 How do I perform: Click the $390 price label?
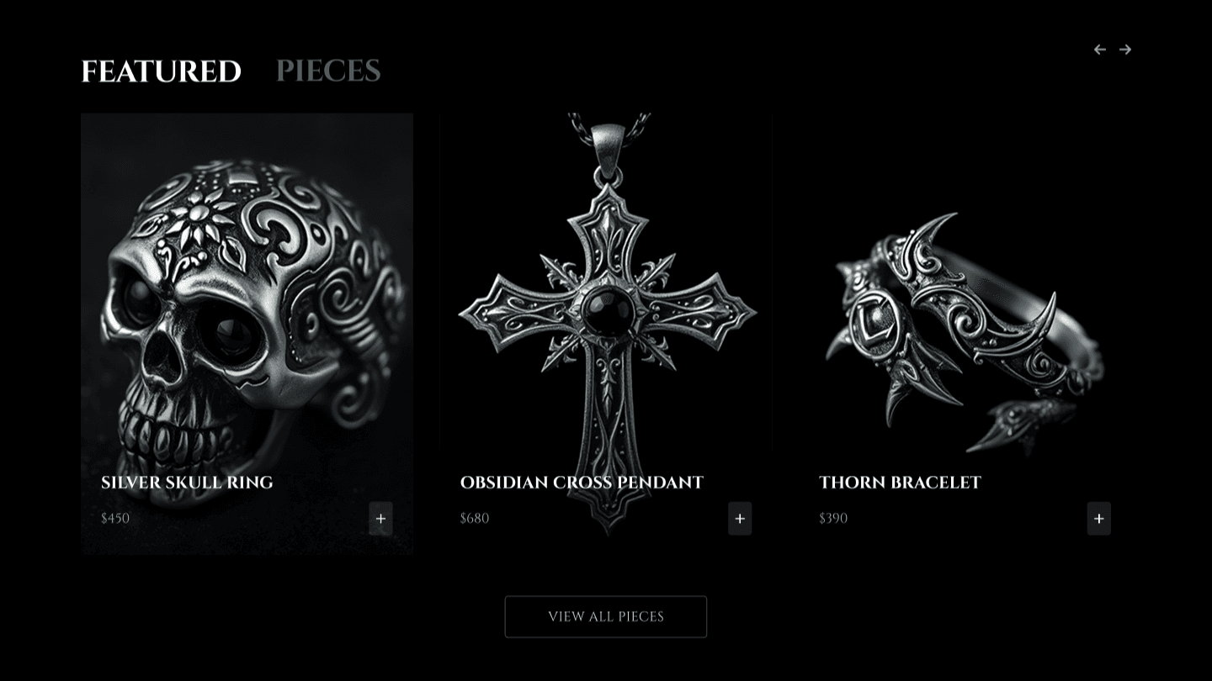pyautogui.click(x=833, y=518)
